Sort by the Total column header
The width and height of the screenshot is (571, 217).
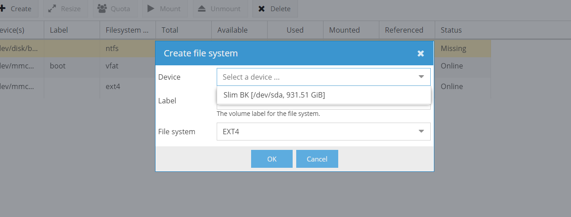(184, 30)
